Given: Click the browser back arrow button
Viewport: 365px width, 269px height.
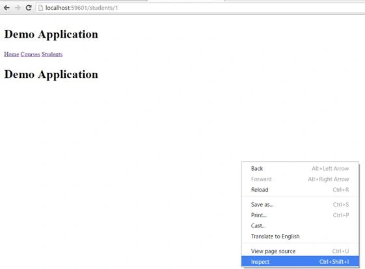Looking at the screenshot, I should coord(7,8).
